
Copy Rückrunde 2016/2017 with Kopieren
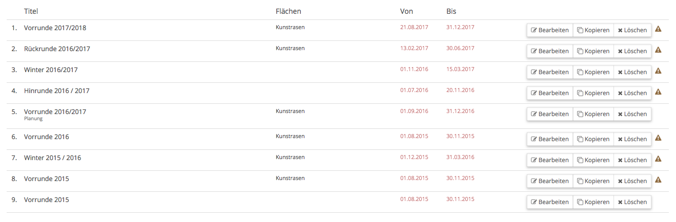point(593,51)
